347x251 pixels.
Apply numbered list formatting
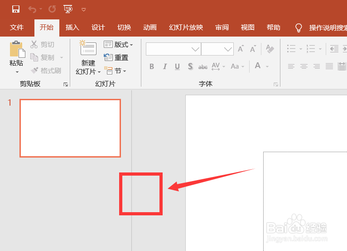(x=311, y=48)
